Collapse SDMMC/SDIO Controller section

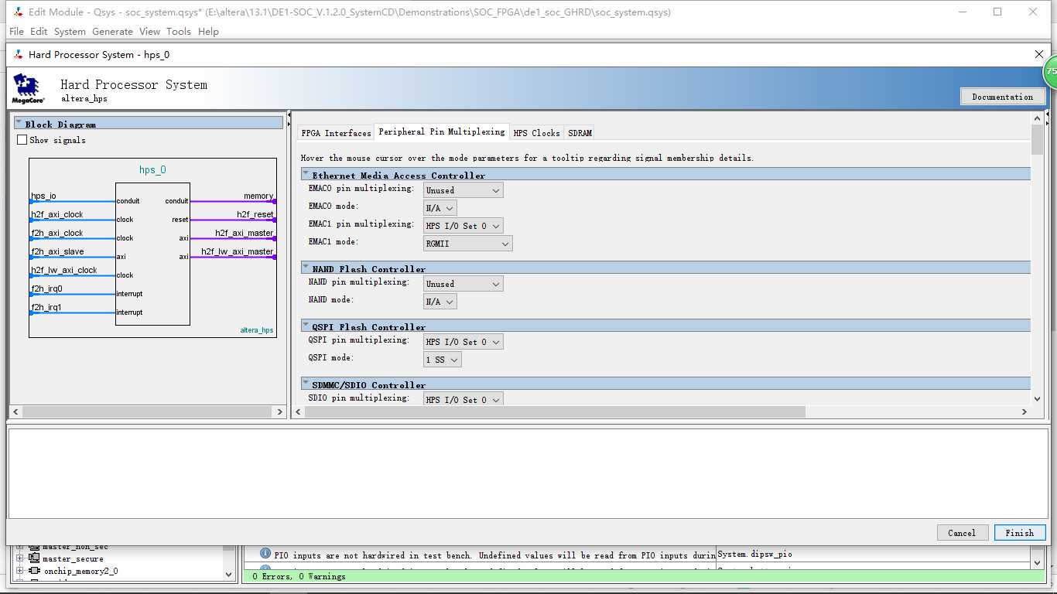[306, 384]
